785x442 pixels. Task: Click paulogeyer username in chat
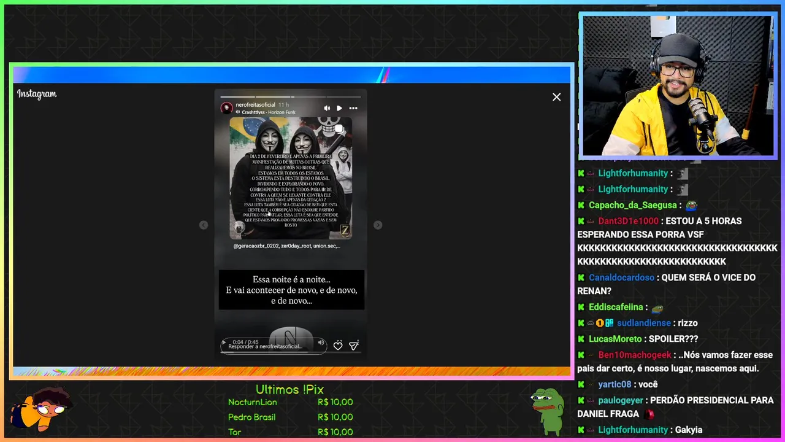click(x=621, y=400)
